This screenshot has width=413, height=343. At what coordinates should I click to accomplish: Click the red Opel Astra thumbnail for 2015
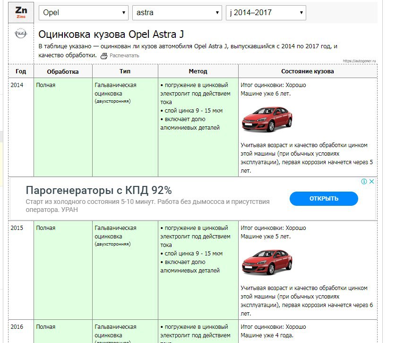pyautogui.click(x=267, y=262)
